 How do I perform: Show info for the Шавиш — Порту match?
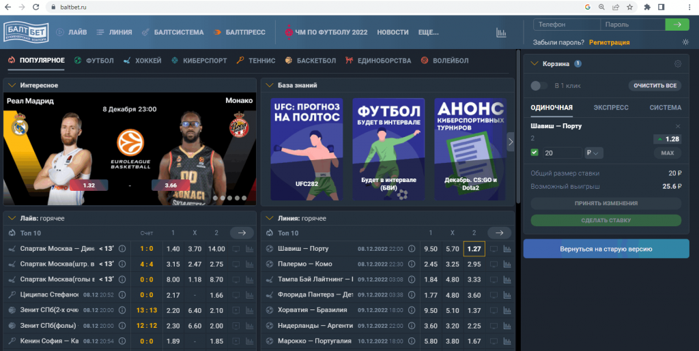pos(412,249)
